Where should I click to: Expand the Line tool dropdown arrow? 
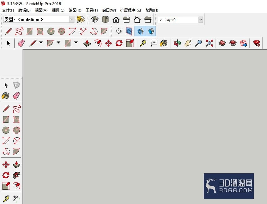click(41, 43)
